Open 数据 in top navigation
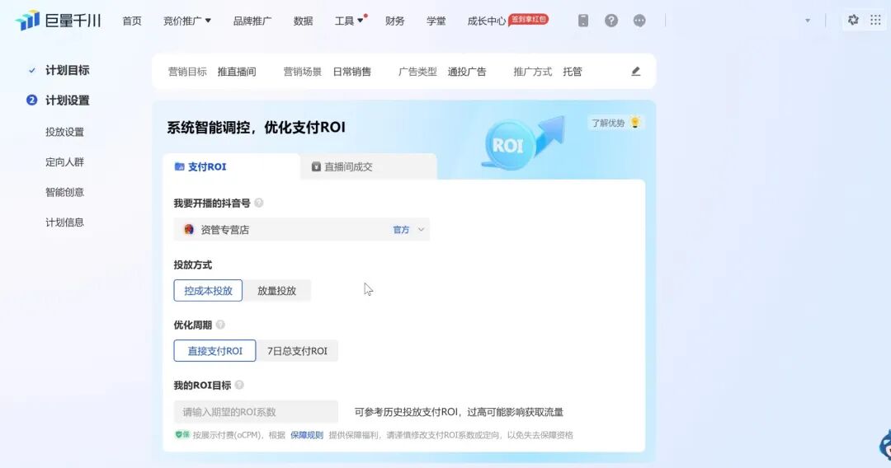The image size is (891, 468). 303,21
